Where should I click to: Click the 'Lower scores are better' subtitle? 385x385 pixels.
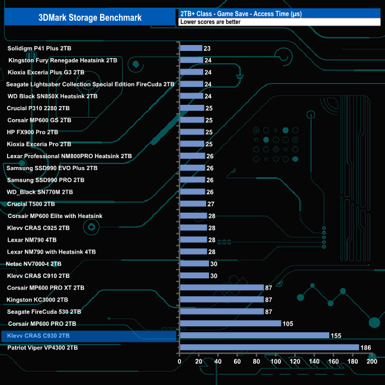[x=210, y=22]
